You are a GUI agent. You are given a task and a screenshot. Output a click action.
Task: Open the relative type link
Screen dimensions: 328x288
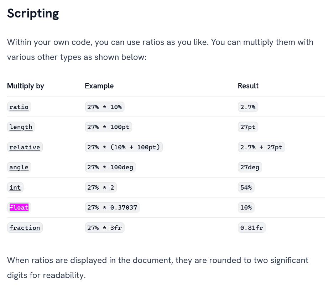(25, 147)
